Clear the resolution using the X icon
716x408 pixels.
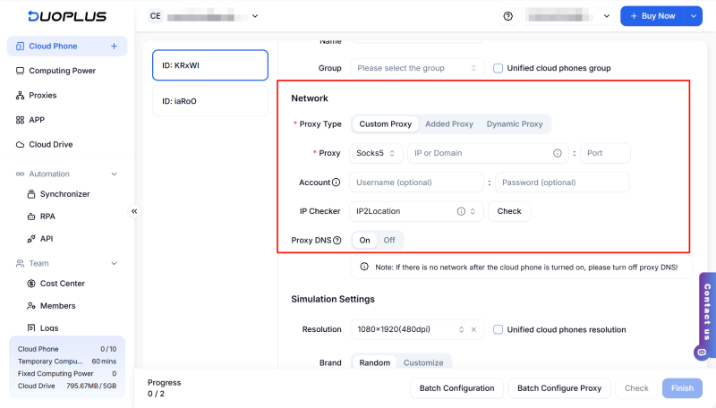click(473, 329)
